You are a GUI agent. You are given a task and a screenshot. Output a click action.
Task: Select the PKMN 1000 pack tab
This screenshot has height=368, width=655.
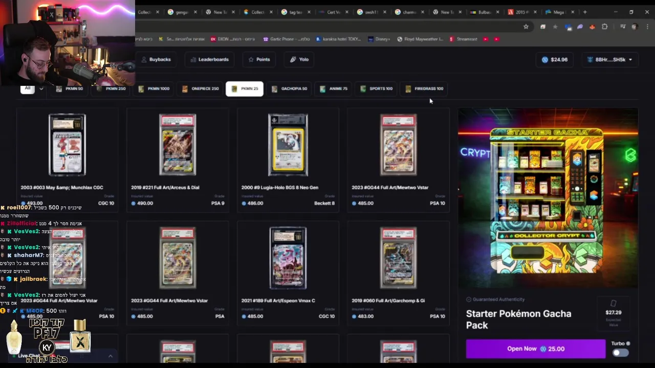[154, 88]
